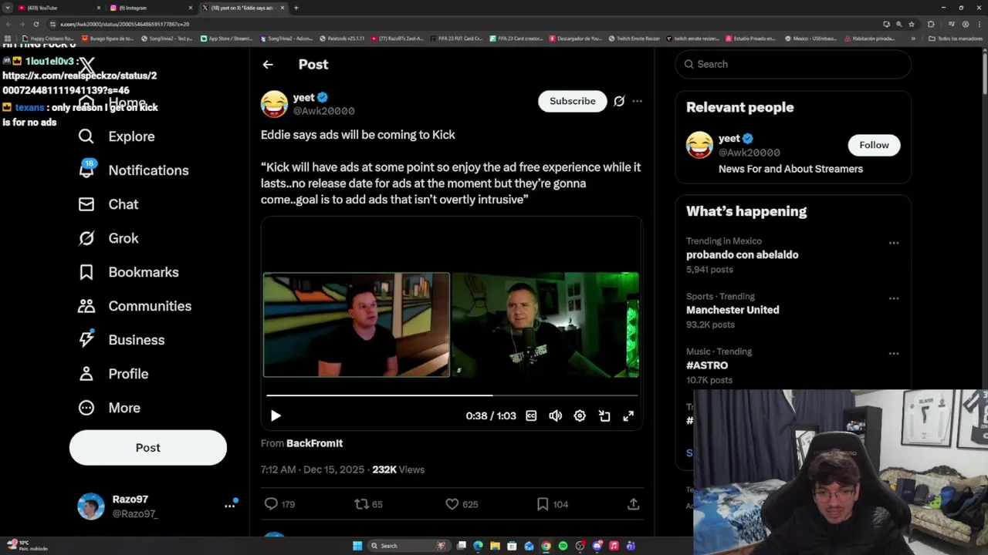Toggle picture-in-picture for the video
The height and width of the screenshot is (555, 988).
604,415
